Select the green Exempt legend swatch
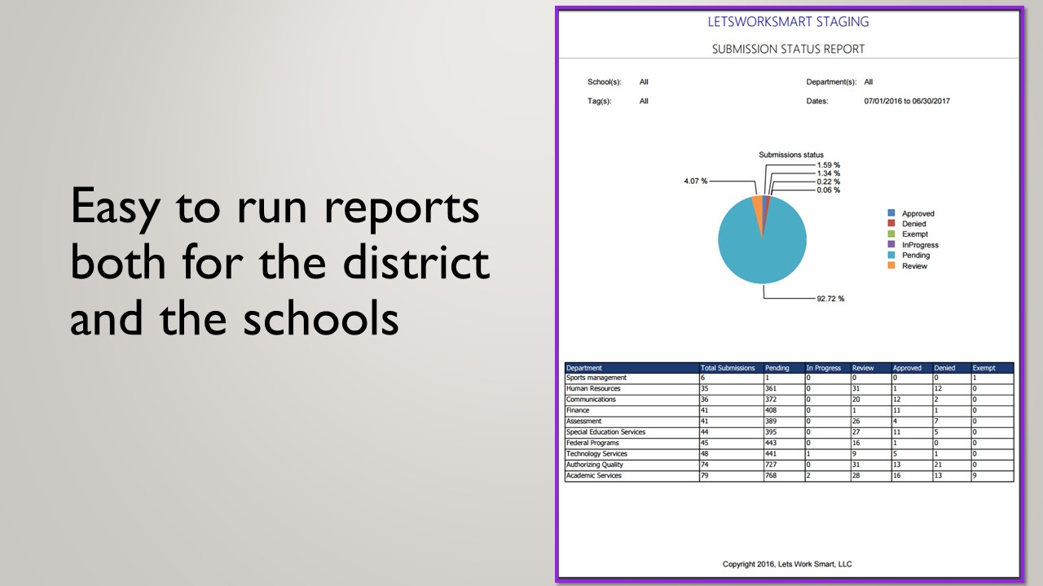Viewport: 1043px width, 586px height. pos(891,234)
